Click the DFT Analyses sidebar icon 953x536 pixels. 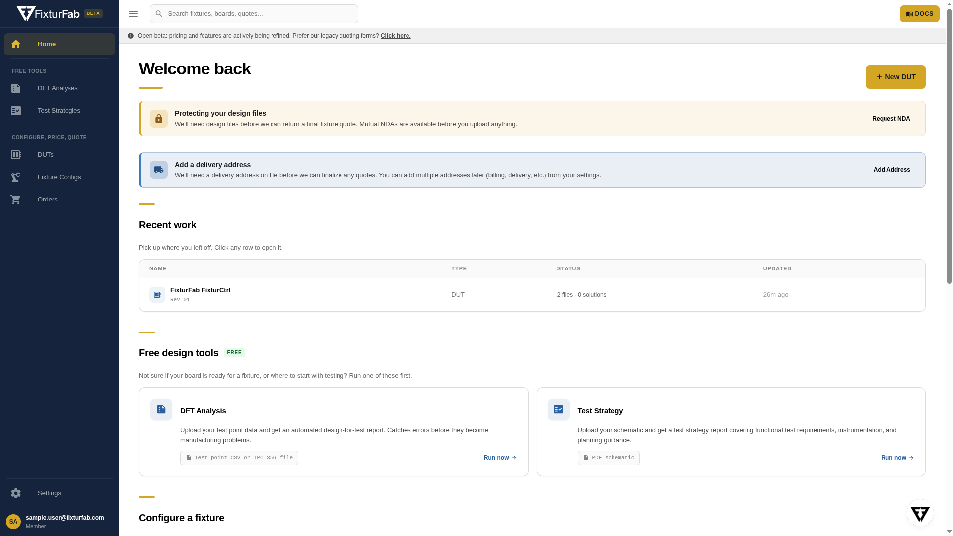pos(16,88)
